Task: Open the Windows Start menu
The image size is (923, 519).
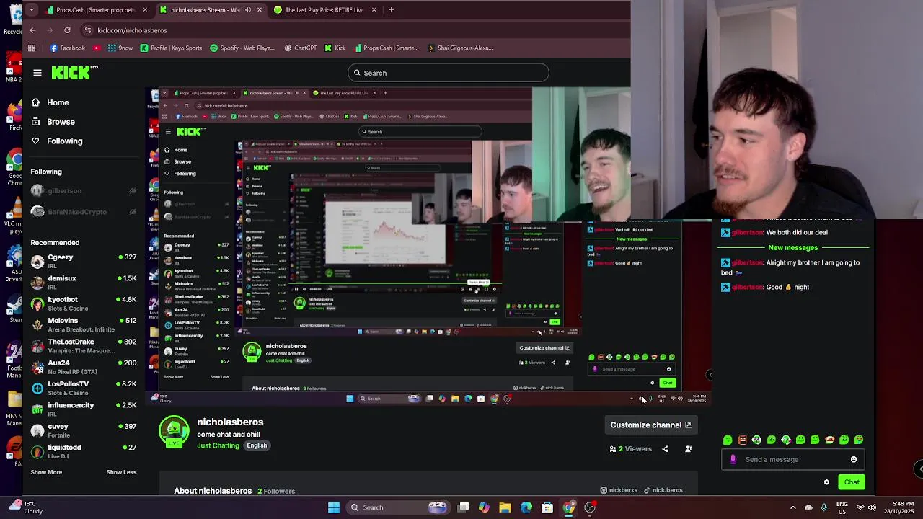Action: [x=333, y=507]
